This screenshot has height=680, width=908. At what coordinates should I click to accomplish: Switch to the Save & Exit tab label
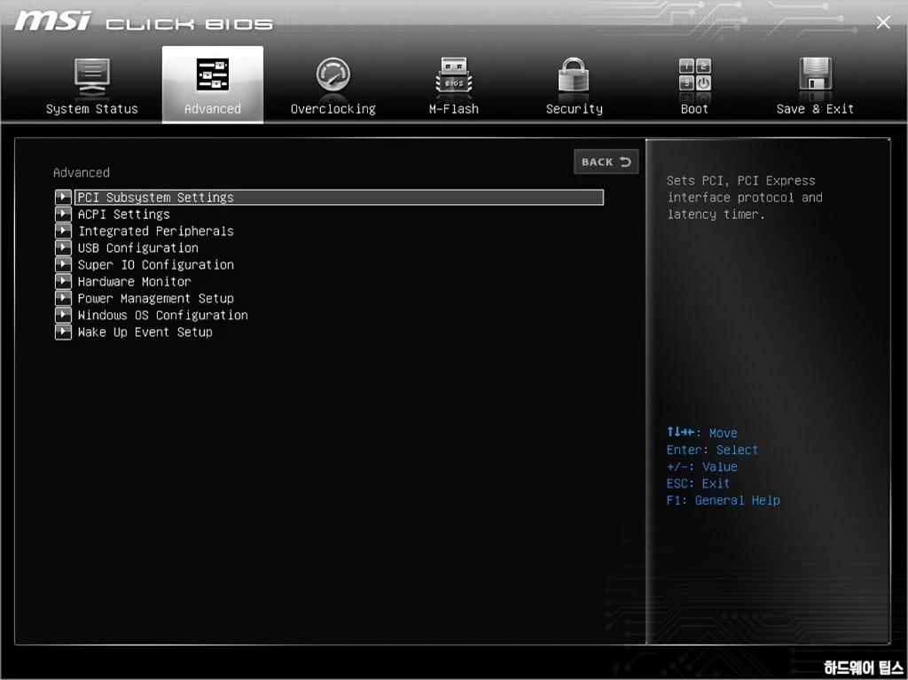[x=815, y=109]
